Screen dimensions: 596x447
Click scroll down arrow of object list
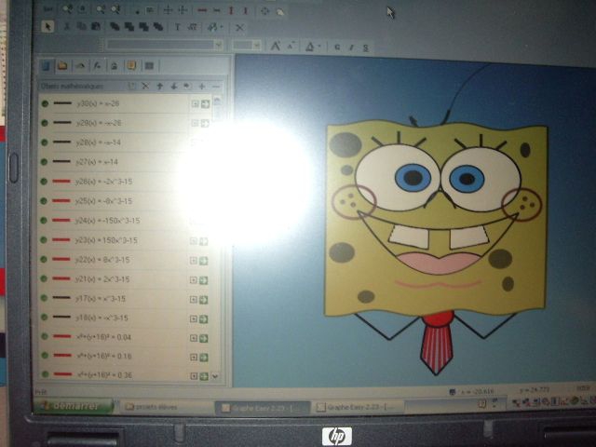coord(215,376)
